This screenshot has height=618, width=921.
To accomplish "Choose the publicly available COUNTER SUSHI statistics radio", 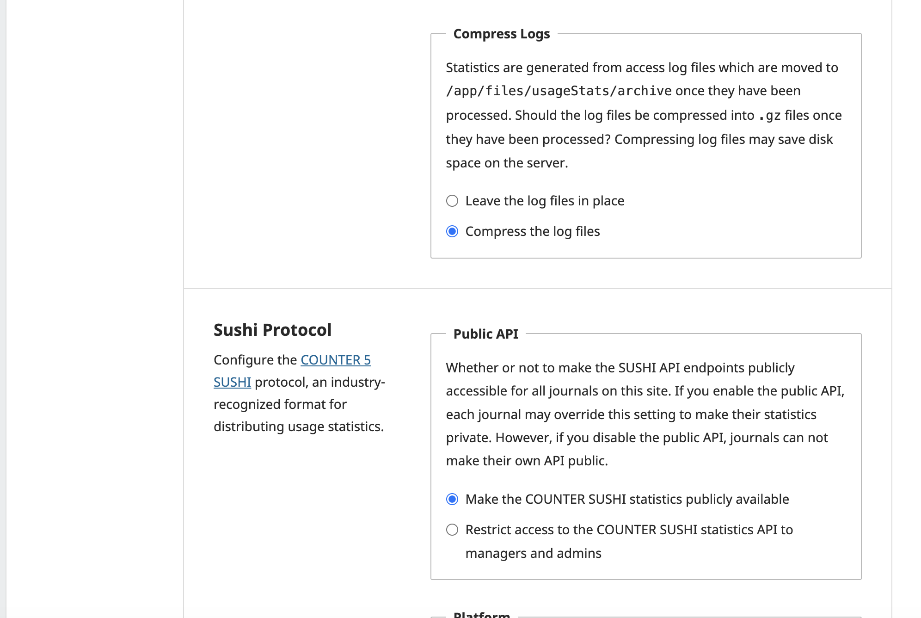I will point(452,499).
